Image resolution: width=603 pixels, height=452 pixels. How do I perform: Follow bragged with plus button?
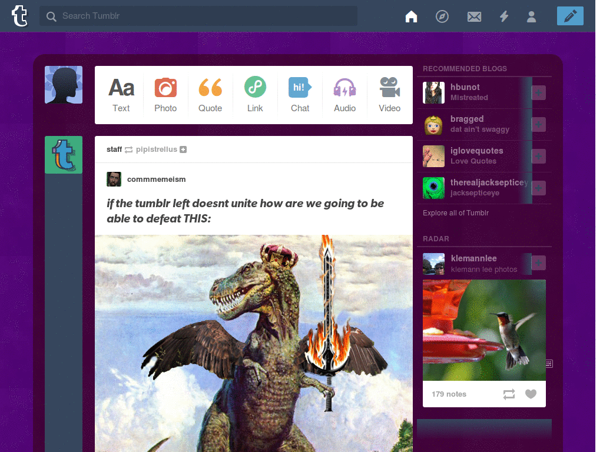point(538,125)
